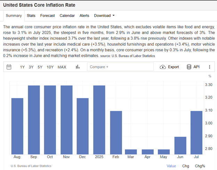This screenshot has height=170, width=217.
Task: Click the Compare + input field
Action: pos(119,67)
